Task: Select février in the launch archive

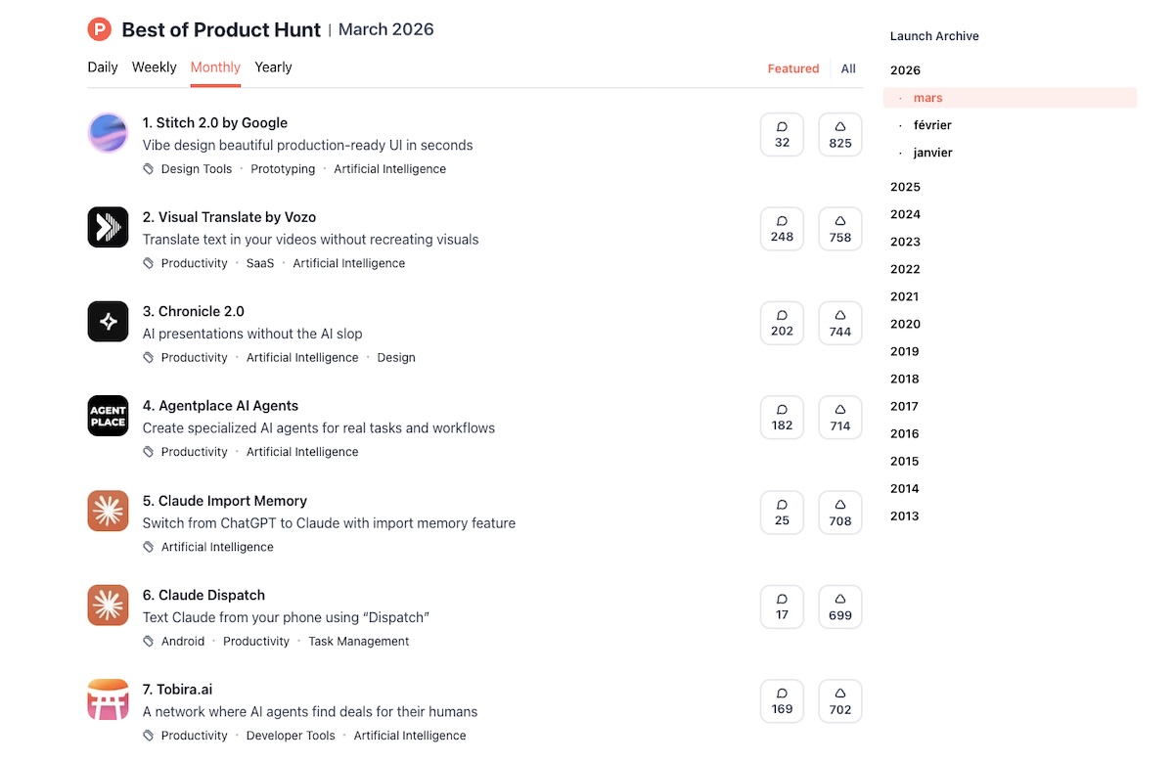Action: click(932, 125)
